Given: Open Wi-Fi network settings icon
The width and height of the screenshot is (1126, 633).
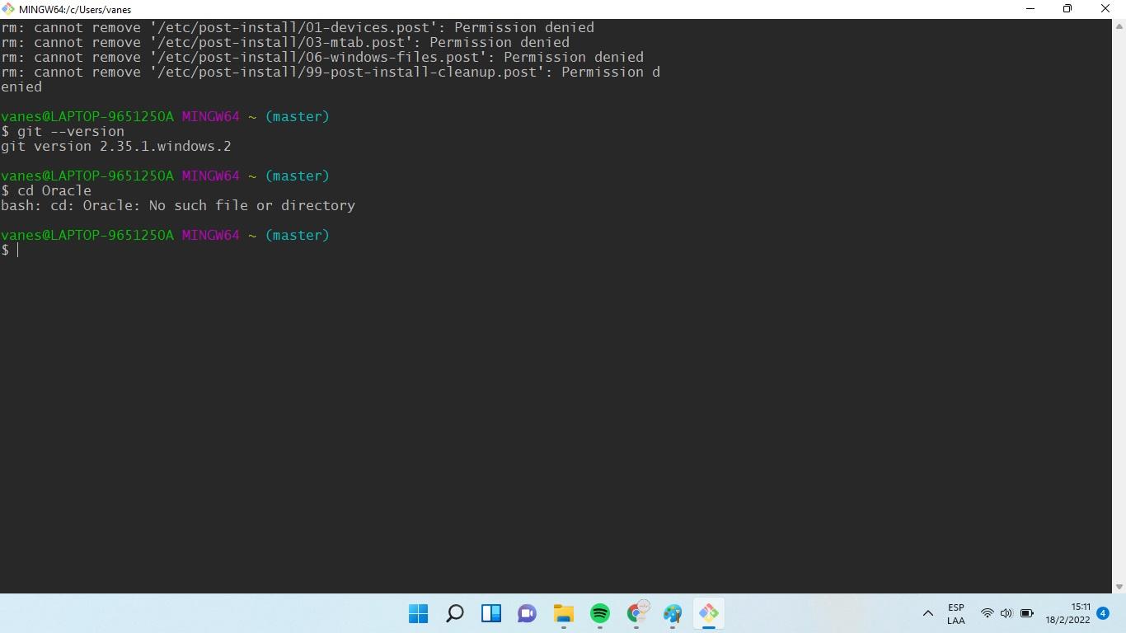Looking at the screenshot, I should coord(987,613).
